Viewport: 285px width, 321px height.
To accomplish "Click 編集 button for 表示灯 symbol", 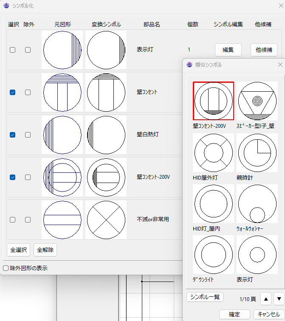I will click(x=228, y=50).
